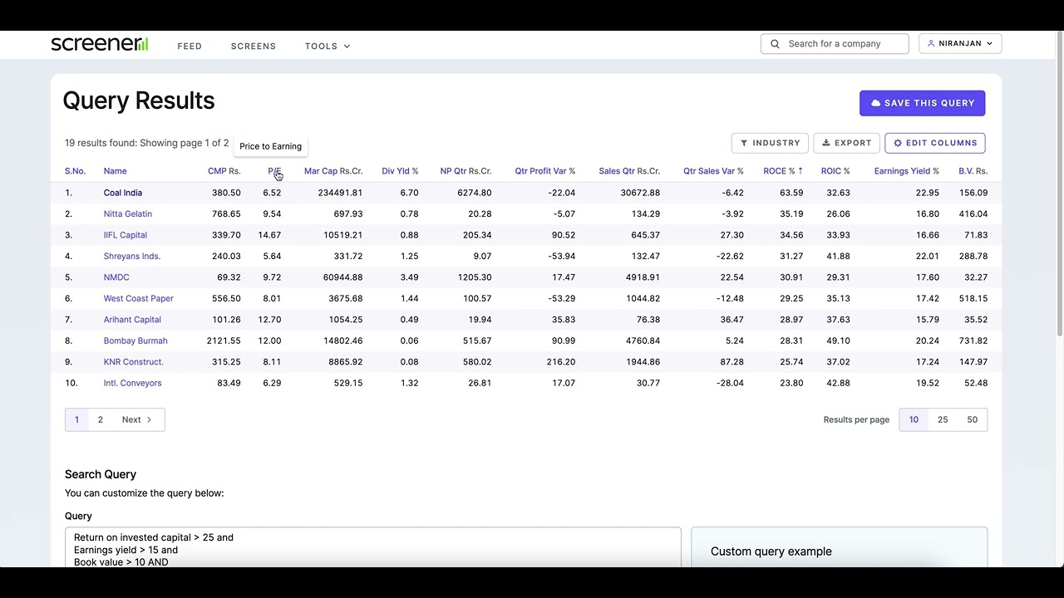The image size is (1064, 598).
Task: Click the Custom query example heading
Action: click(x=771, y=551)
